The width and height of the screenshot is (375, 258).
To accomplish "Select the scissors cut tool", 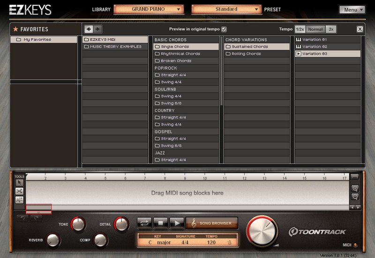I will pos(19,191).
